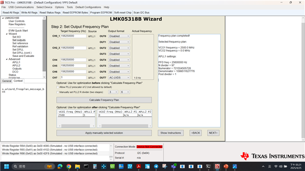Click the battery status tray icon
This screenshot has width=305, height=171.
[285, 166]
